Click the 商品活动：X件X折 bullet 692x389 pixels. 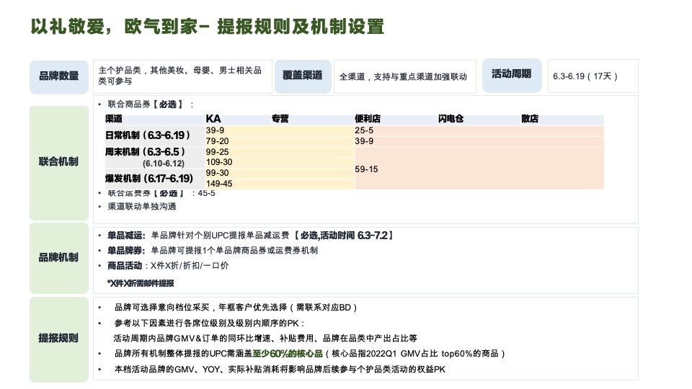pos(164,266)
